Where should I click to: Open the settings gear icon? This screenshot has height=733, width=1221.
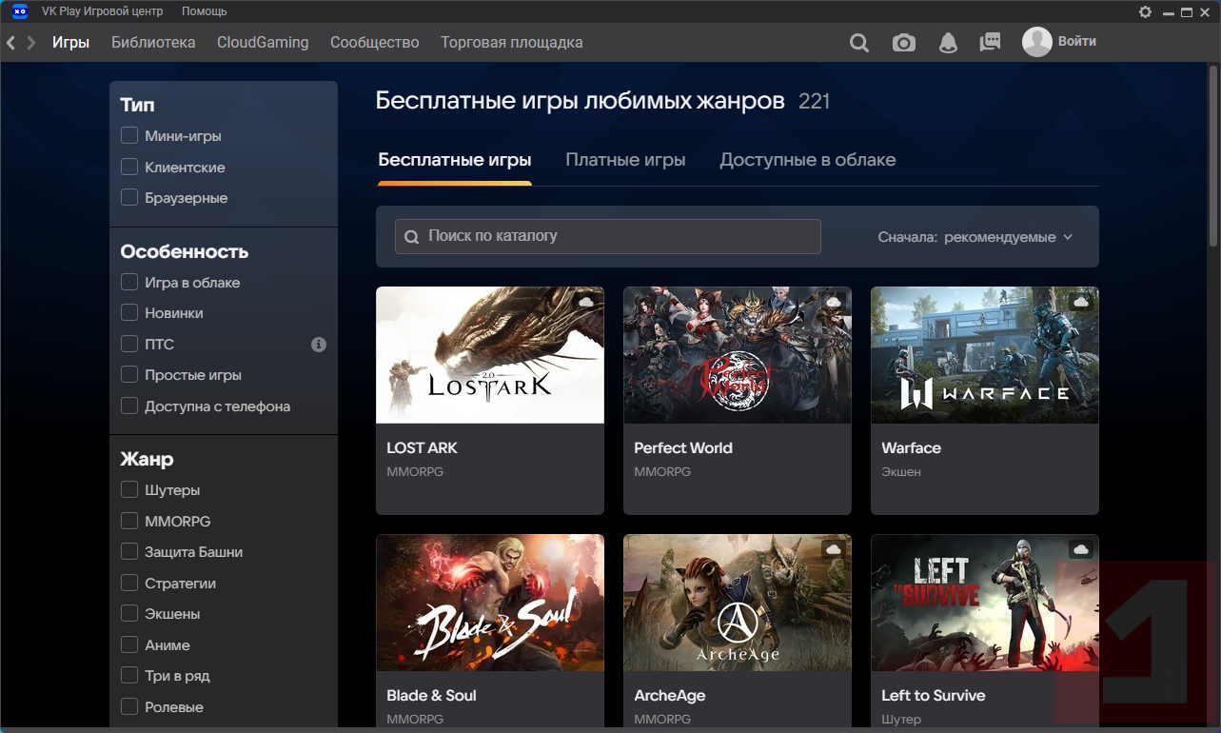click(1145, 11)
